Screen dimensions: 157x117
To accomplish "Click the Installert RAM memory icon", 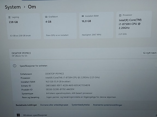I will pyautogui.click(x=83, y=16).
